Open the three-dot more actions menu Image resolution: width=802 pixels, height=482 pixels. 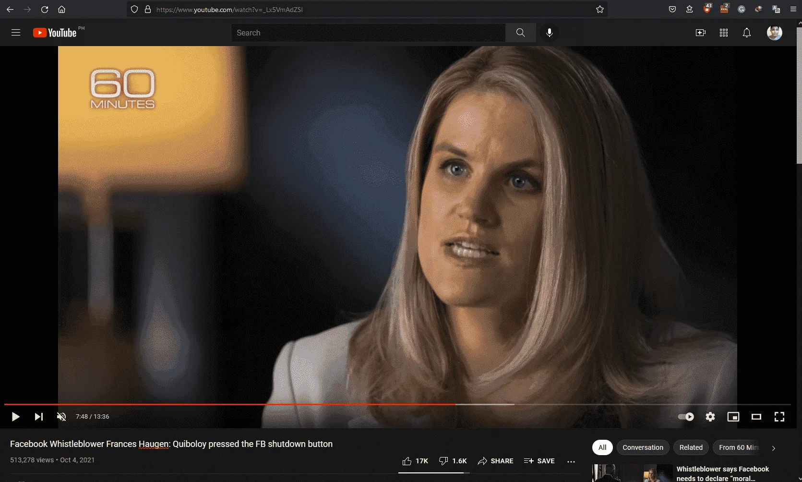point(571,461)
